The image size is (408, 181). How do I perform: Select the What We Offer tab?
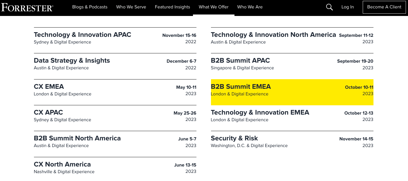click(x=214, y=7)
